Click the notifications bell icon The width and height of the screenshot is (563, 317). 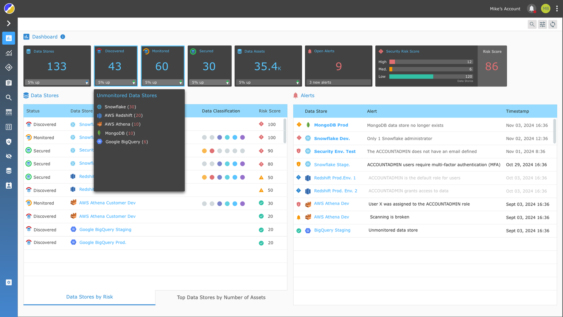pos(531,8)
